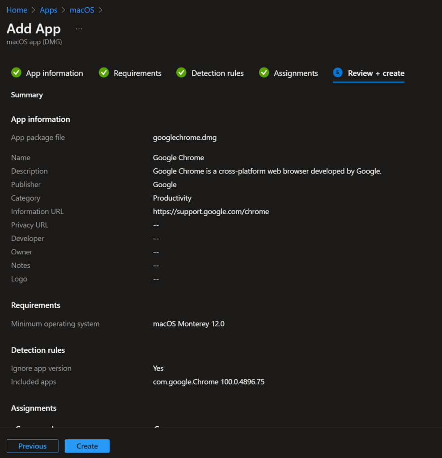The width and height of the screenshot is (442, 458).
Task: Open the ellipsis menu next to Add App
Action: click(79, 29)
